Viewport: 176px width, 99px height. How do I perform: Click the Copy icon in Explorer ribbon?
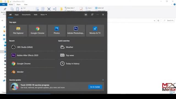12,9
